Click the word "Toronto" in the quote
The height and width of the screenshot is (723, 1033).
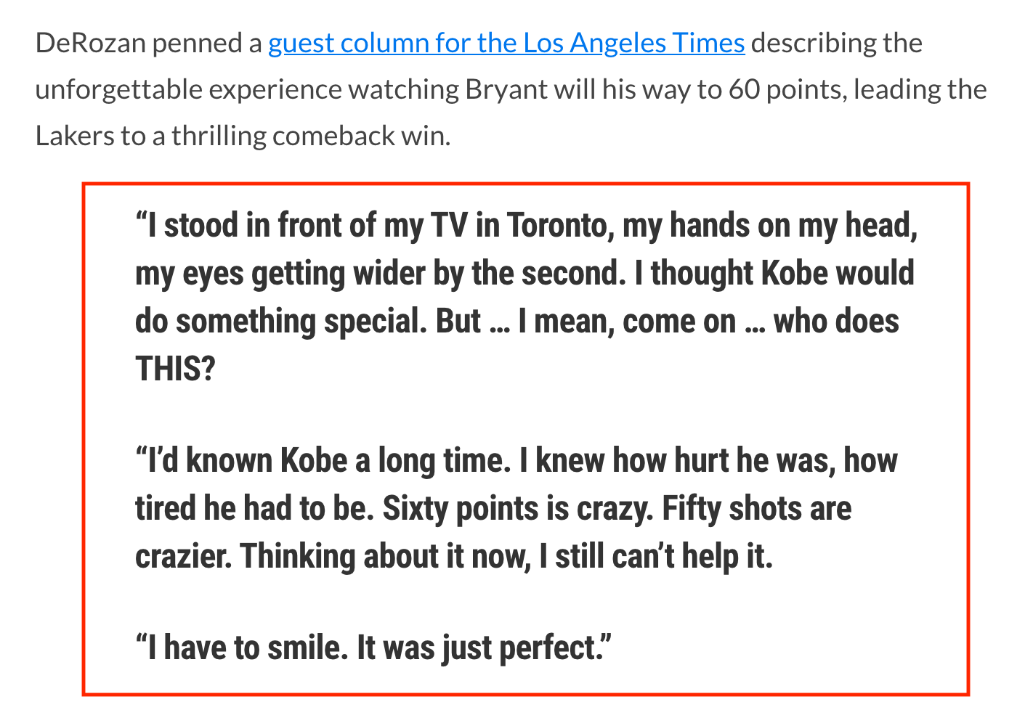(556, 226)
